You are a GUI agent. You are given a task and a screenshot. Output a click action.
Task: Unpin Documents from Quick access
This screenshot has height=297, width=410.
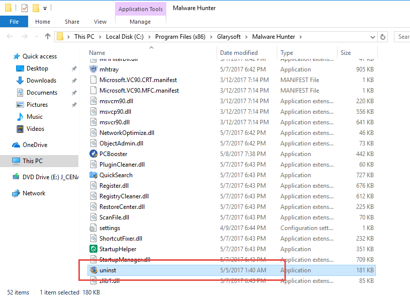(x=74, y=93)
